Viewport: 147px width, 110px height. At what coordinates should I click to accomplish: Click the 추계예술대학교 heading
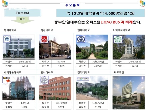[x=13, y=72]
